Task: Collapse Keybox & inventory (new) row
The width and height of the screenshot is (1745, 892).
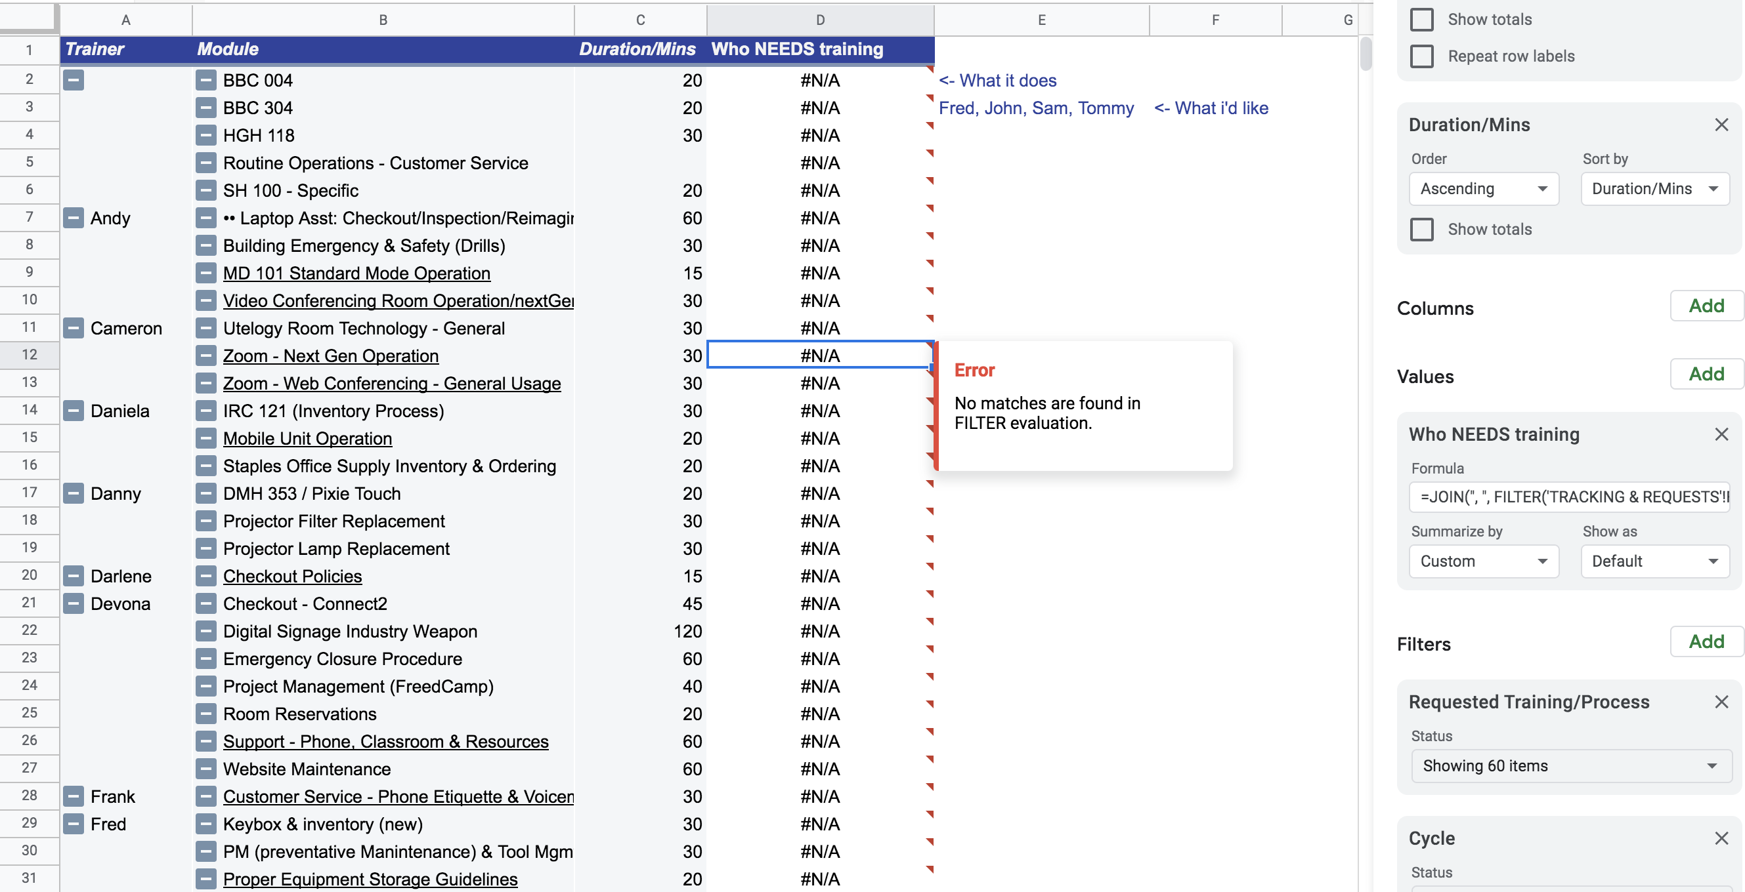Action: 206,824
